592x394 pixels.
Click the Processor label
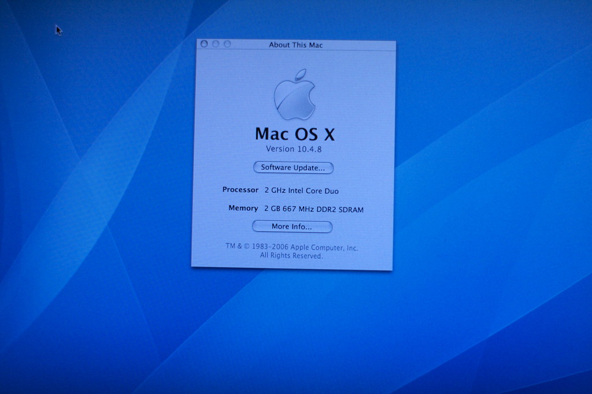pyautogui.click(x=240, y=189)
